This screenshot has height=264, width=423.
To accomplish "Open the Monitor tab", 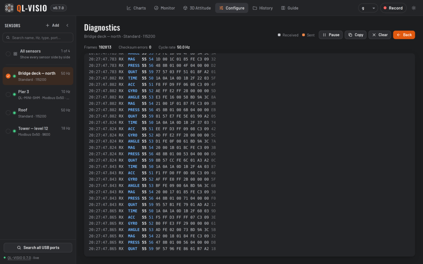I will coord(164,8).
